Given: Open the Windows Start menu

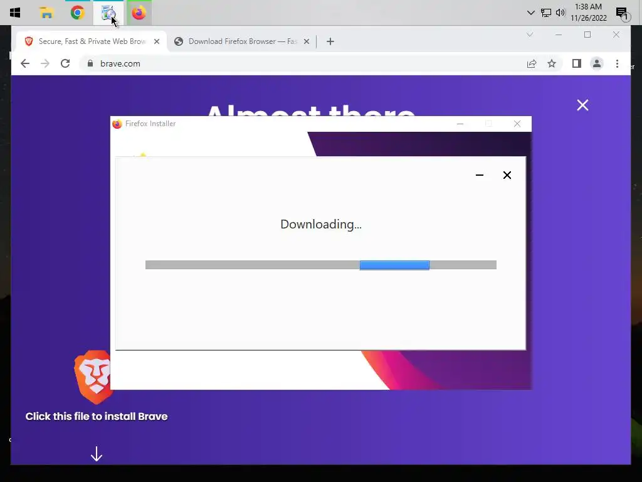Looking at the screenshot, I should click(x=15, y=13).
